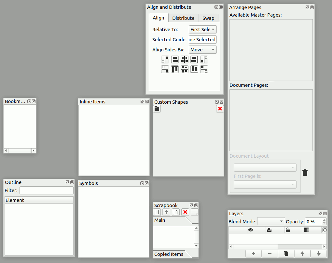Click the align left sides icon

click(175, 59)
